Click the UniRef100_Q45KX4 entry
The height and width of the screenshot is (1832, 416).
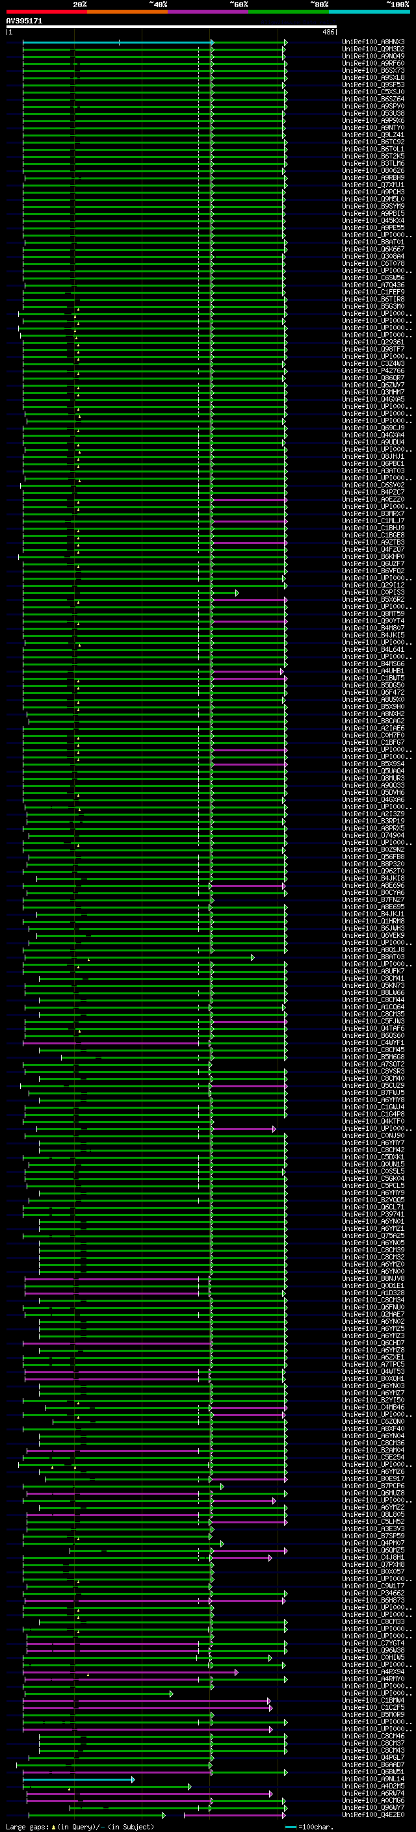click(x=373, y=220)
